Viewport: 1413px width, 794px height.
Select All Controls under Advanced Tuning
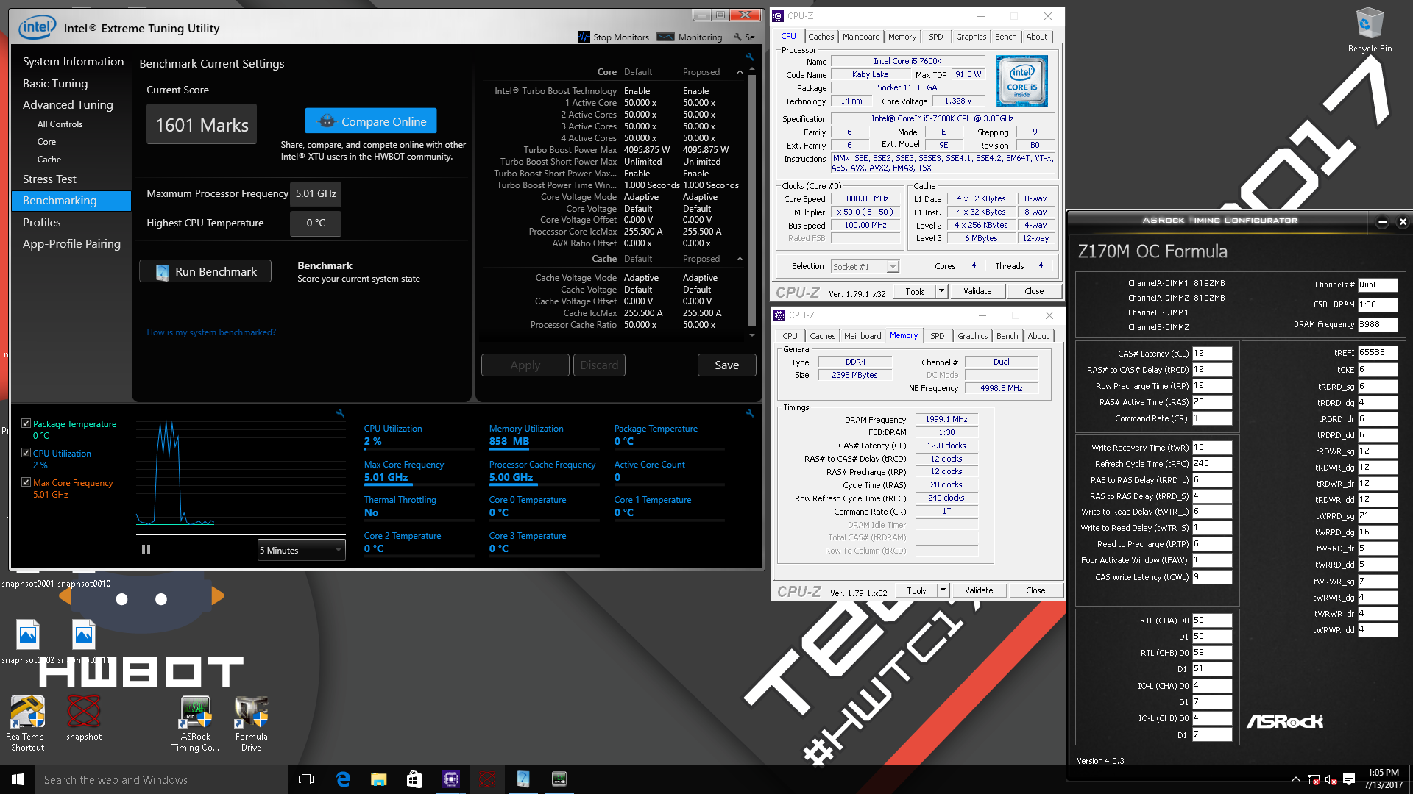tap(60, 124)
